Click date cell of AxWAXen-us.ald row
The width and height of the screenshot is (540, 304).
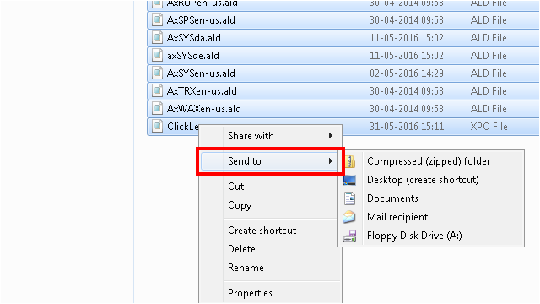point(407,109)
